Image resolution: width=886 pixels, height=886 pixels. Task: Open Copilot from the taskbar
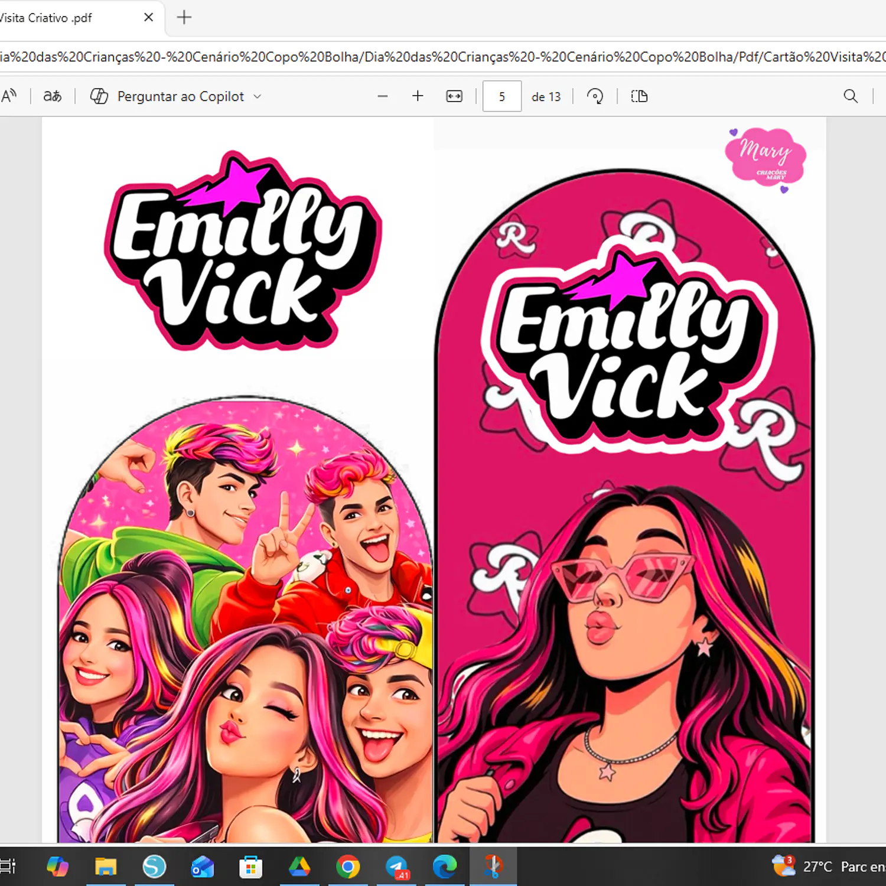pos(57,867)
